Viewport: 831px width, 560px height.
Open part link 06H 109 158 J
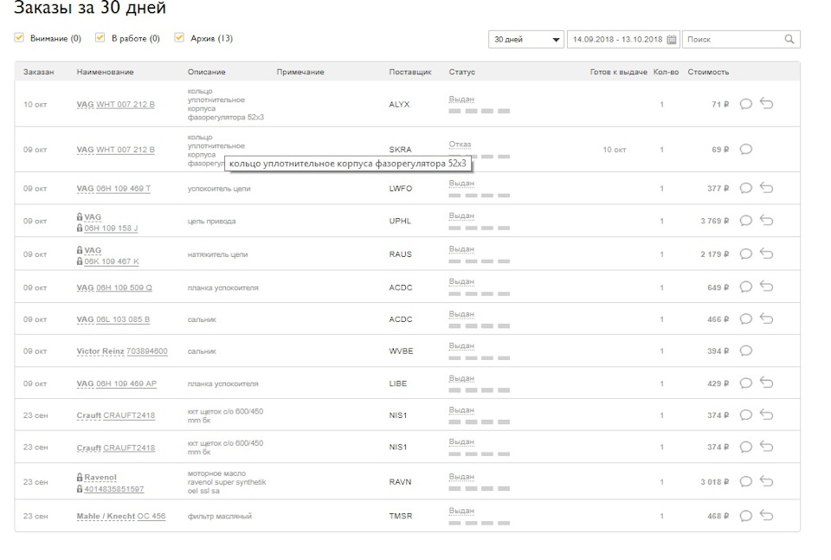coord(111,229)
